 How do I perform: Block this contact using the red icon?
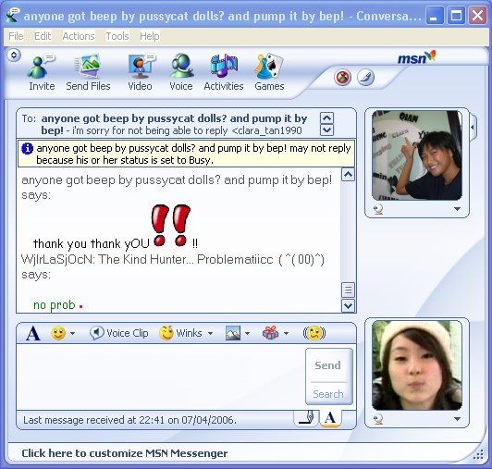(342, 77)
